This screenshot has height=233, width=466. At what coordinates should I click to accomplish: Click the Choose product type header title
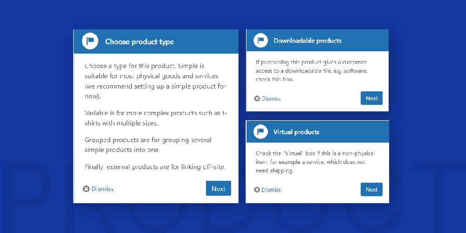pyautogui.click(x=139, y=41)
